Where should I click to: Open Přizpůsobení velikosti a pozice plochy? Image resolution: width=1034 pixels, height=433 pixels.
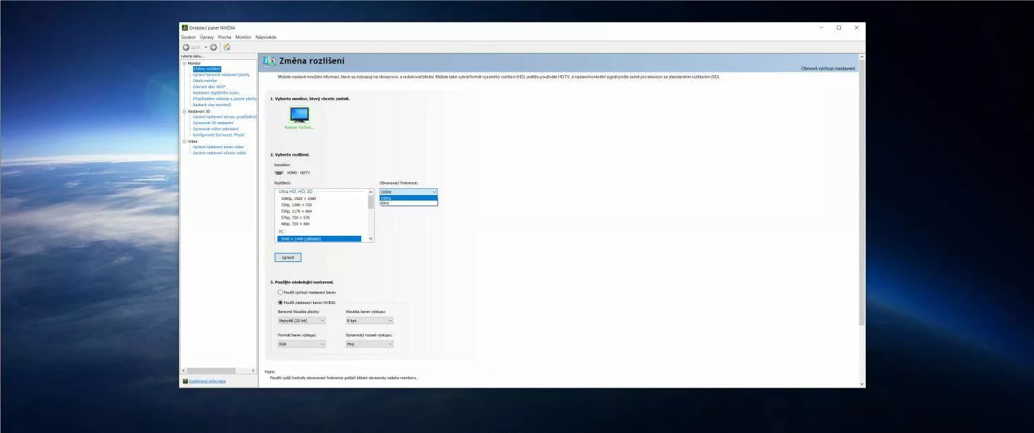click(x=225, y=99)
